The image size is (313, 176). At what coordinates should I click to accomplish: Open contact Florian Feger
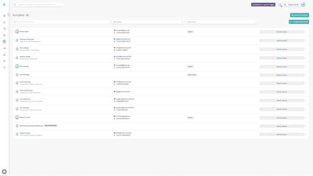point(25,75)
